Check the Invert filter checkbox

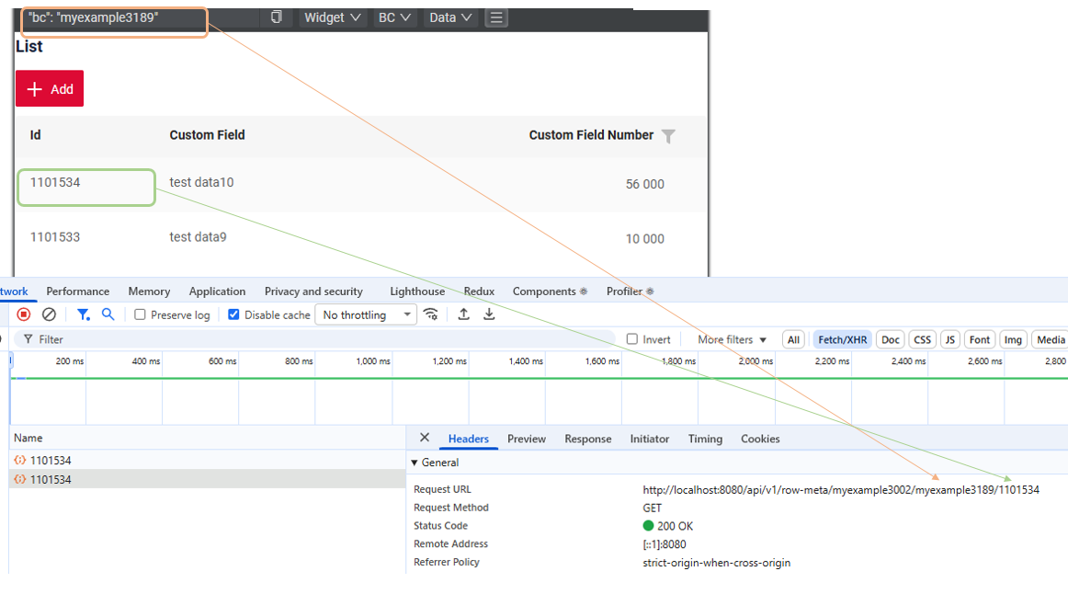click(x=632, y=339)
